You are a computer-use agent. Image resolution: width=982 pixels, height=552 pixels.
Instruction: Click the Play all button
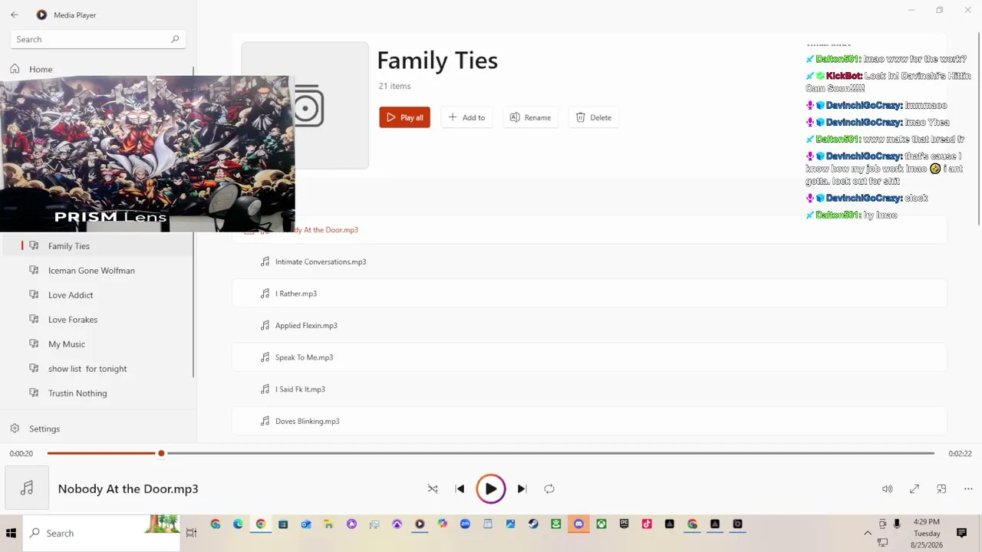pyautogui.click(x=404, y=117)
